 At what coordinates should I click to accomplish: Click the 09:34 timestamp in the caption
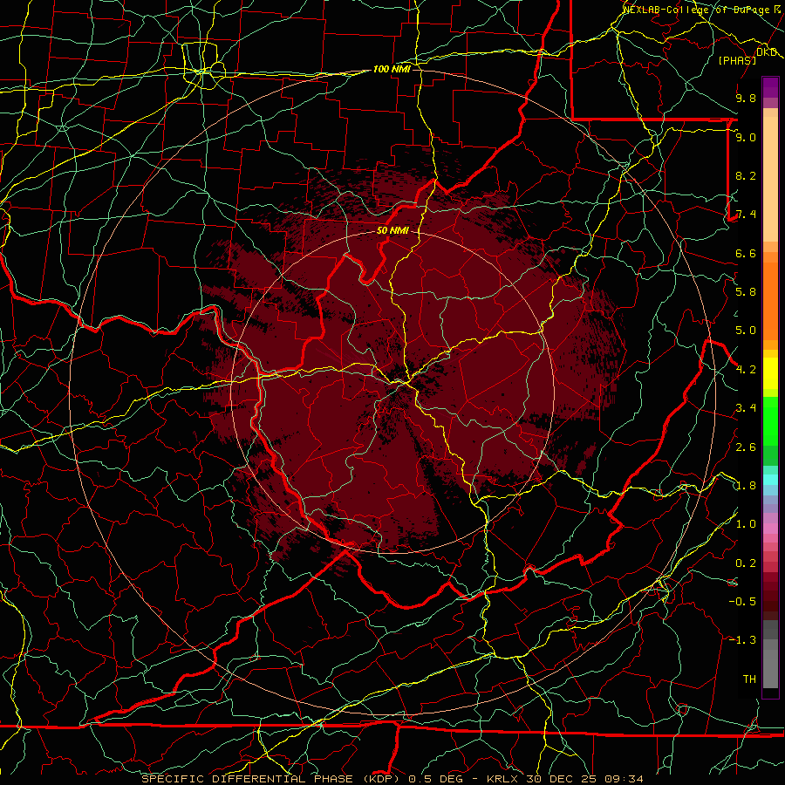[625, 779]
